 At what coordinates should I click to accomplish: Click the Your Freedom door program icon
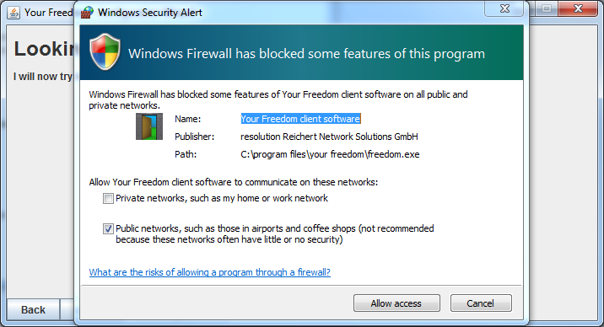pos(149,126)
